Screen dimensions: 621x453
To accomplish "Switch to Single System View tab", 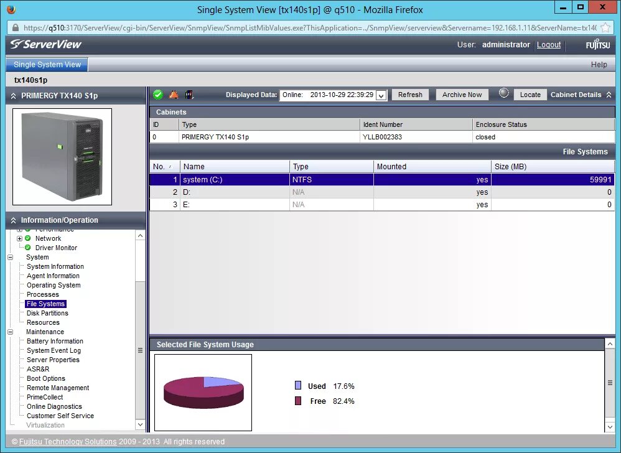I will coord(47,65).
